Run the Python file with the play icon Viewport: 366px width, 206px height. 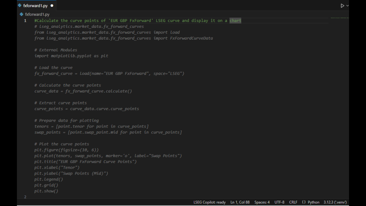pos(342,6)
